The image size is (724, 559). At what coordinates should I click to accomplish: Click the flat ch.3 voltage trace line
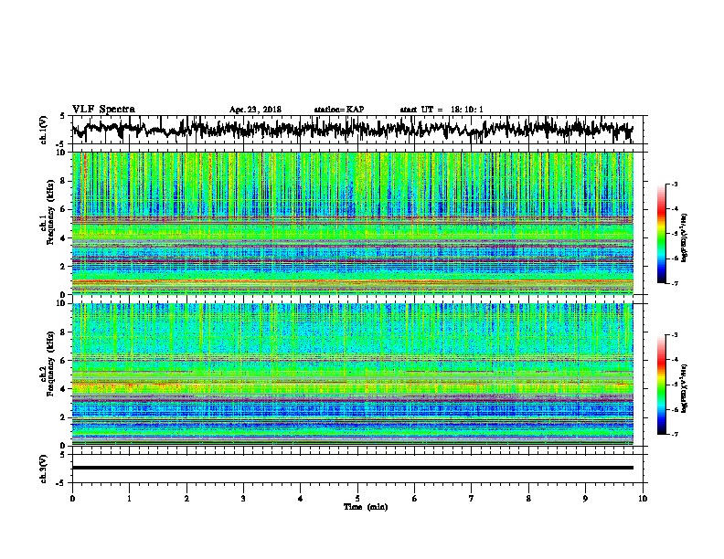click(352, 468)
